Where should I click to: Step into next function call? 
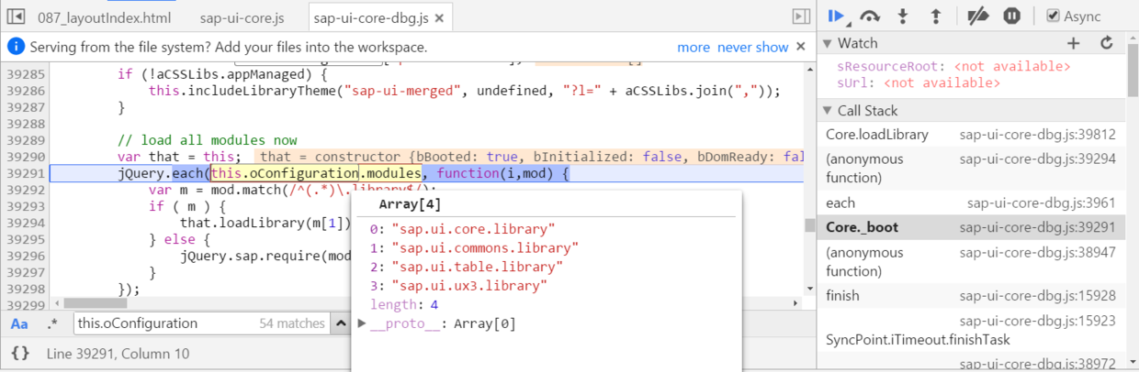point(903,16)
